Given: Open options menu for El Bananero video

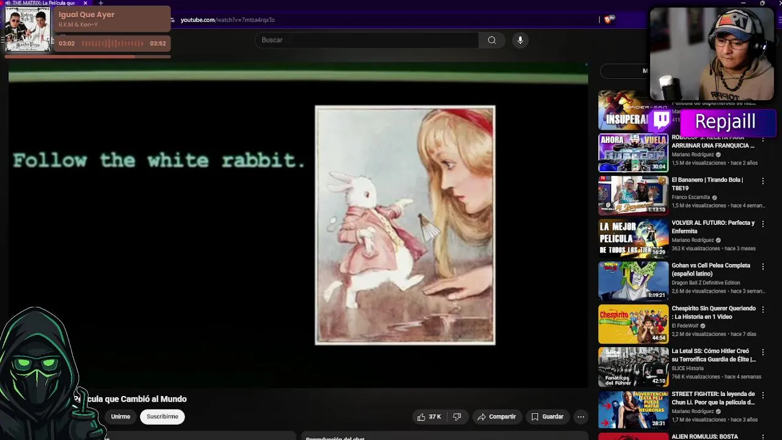Looking at the screenshot, I should [762, 181].
